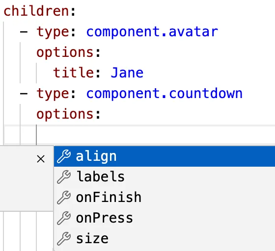Click the Jane title value
275x251 pixels.
tap(127, 73)
